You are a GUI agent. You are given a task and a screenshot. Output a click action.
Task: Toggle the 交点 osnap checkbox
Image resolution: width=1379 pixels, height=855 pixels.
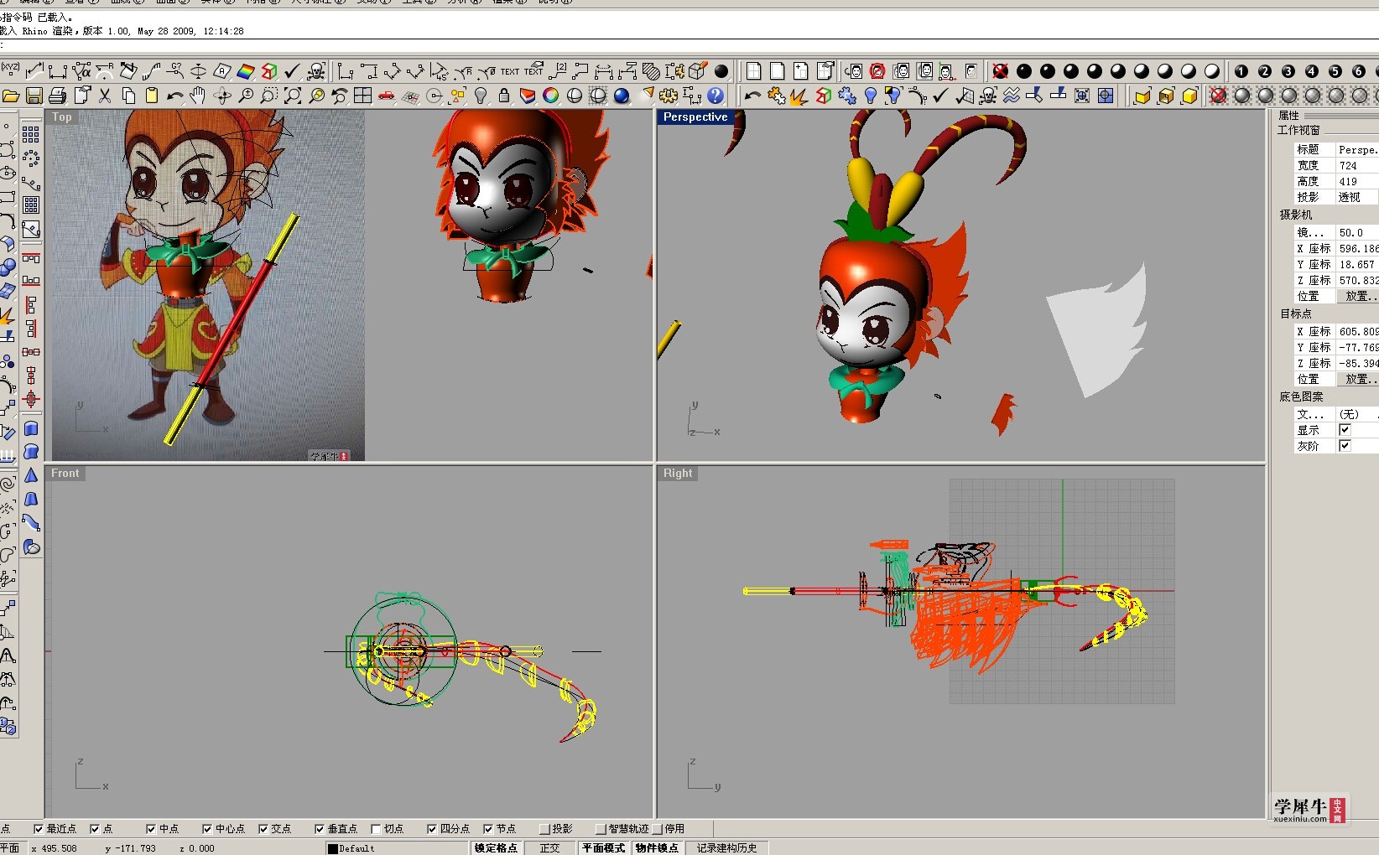263,829
